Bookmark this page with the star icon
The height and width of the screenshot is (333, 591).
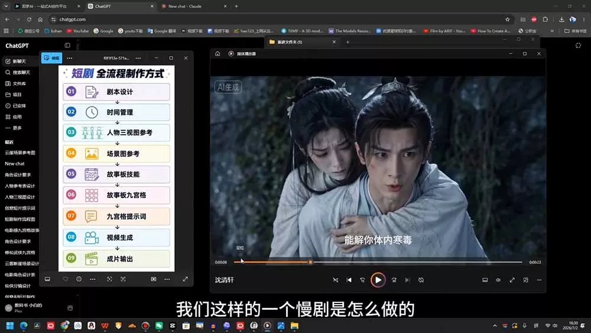point(507,20)
